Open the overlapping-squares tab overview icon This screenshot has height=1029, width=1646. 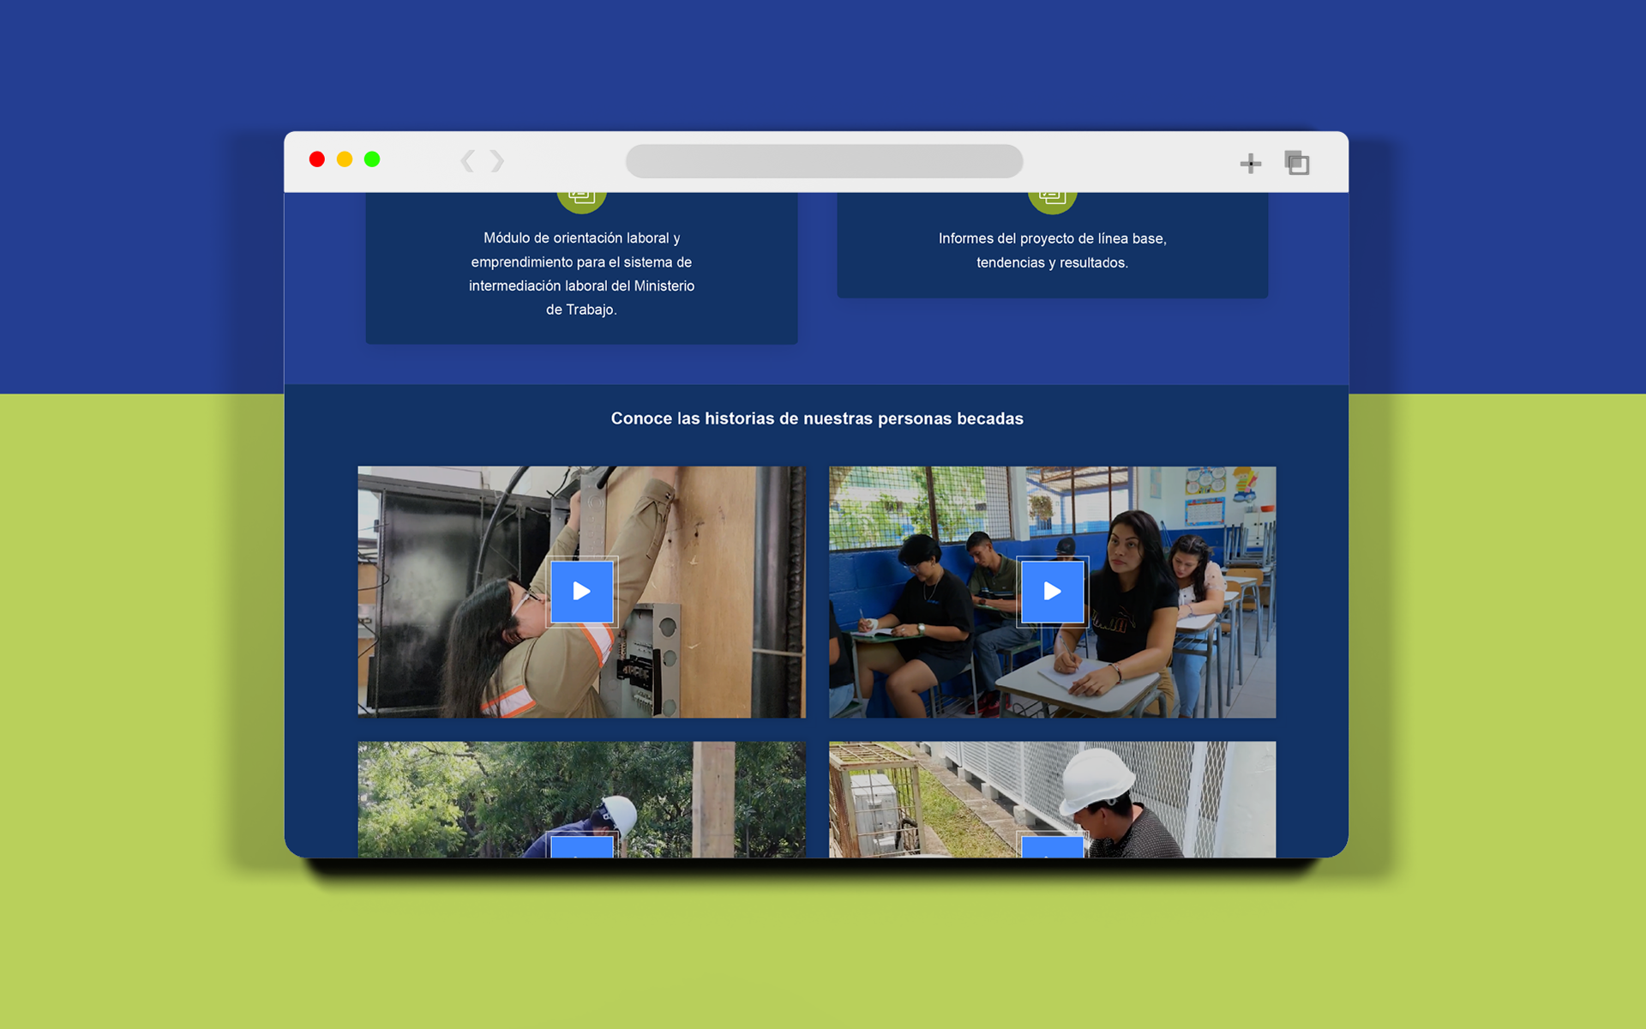pos(1296,162)
